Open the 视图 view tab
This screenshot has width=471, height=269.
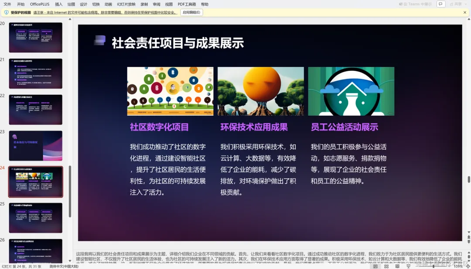(169, 4)
